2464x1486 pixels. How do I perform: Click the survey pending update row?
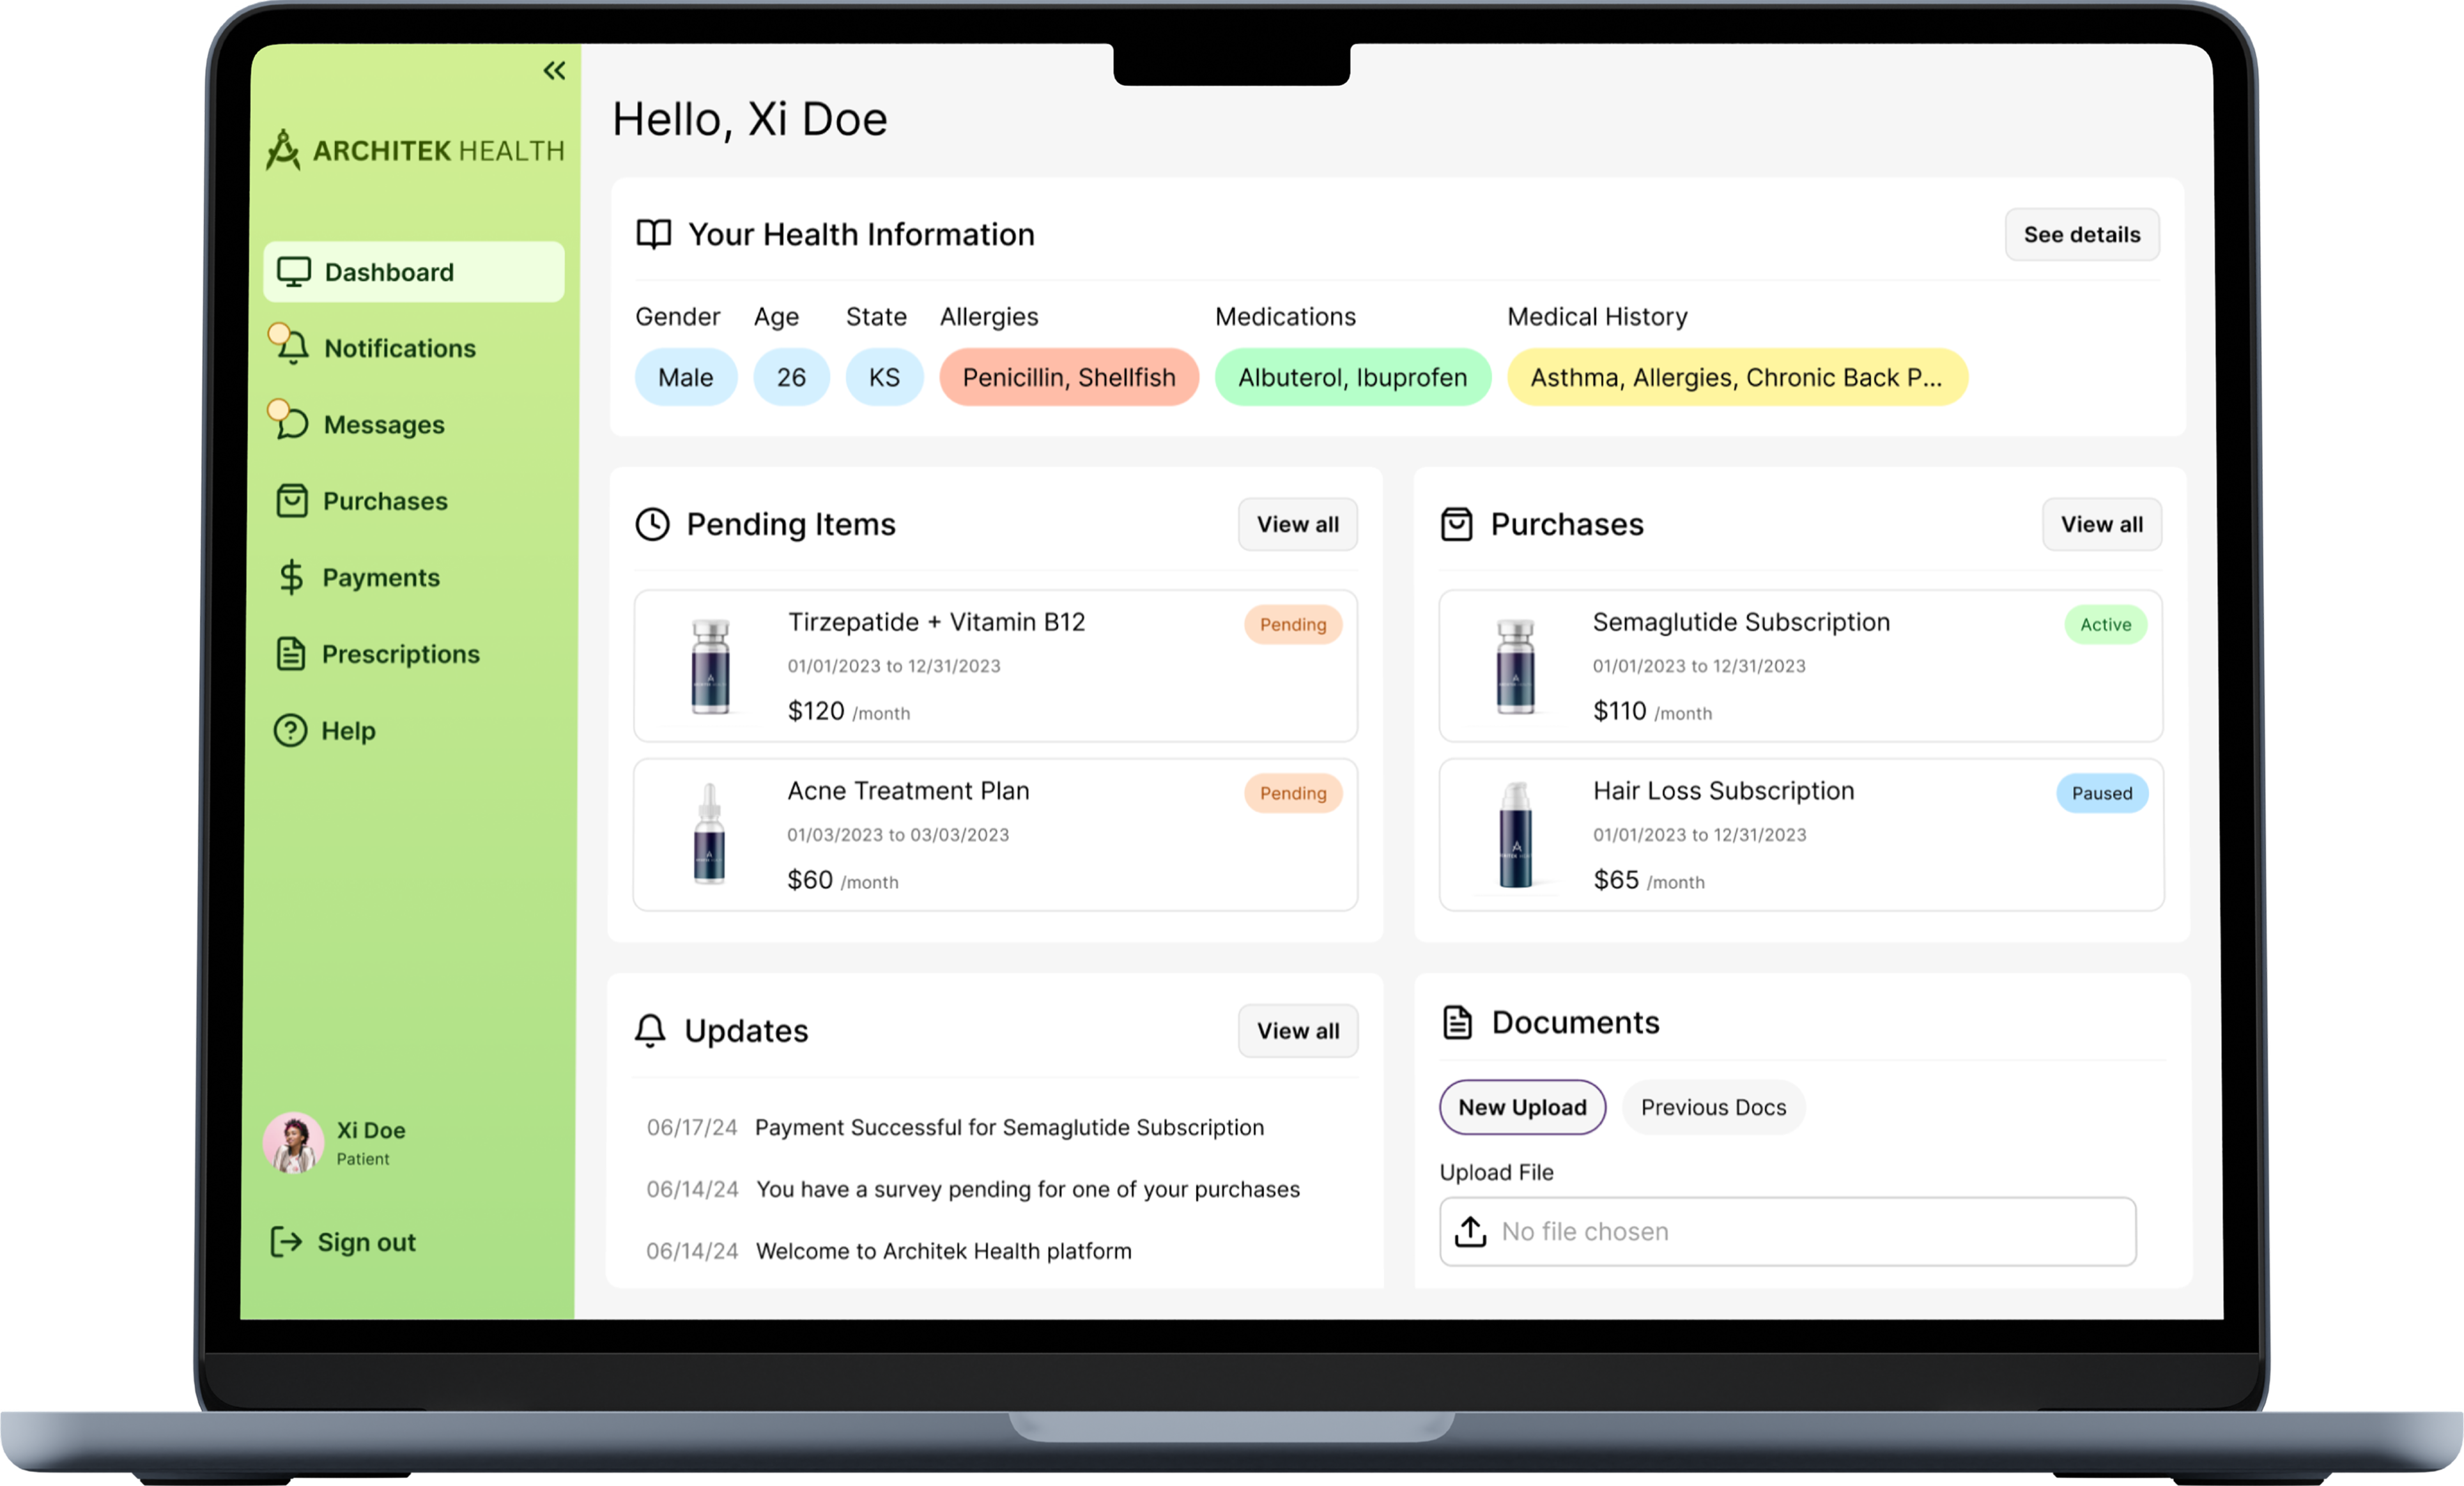(x=973, y=1189)
